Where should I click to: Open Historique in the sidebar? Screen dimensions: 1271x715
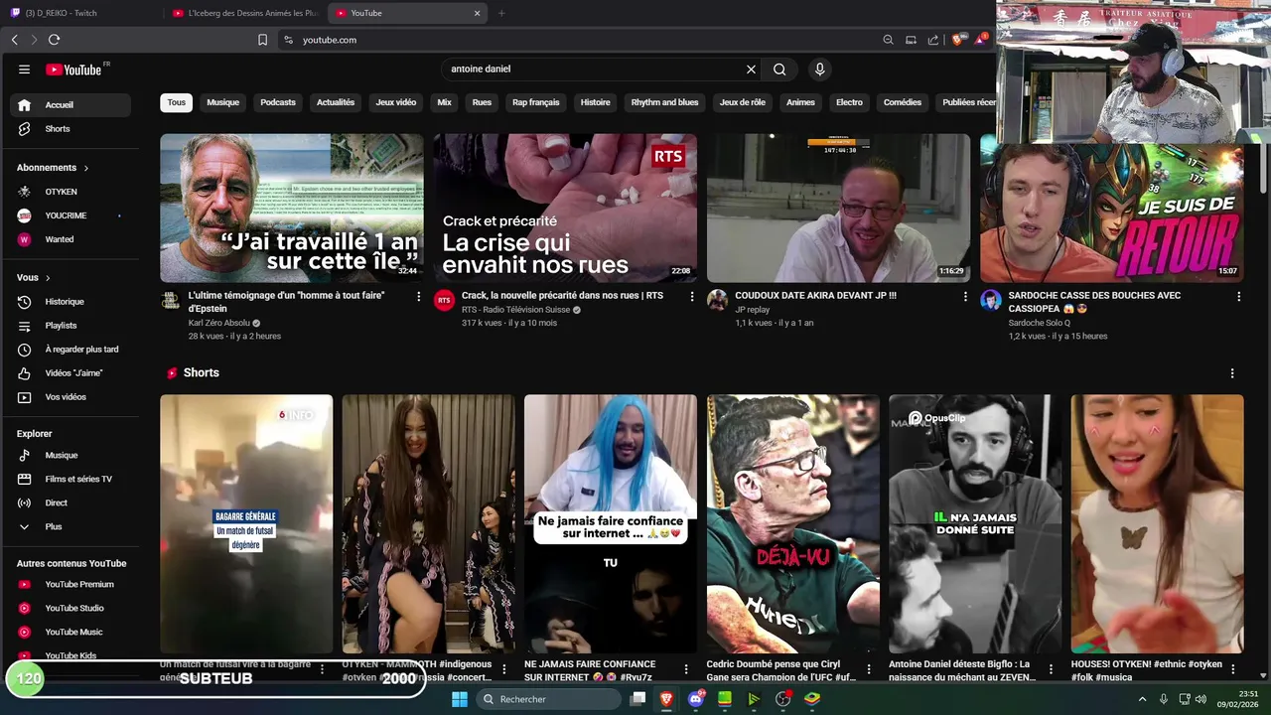pos(71,302)
